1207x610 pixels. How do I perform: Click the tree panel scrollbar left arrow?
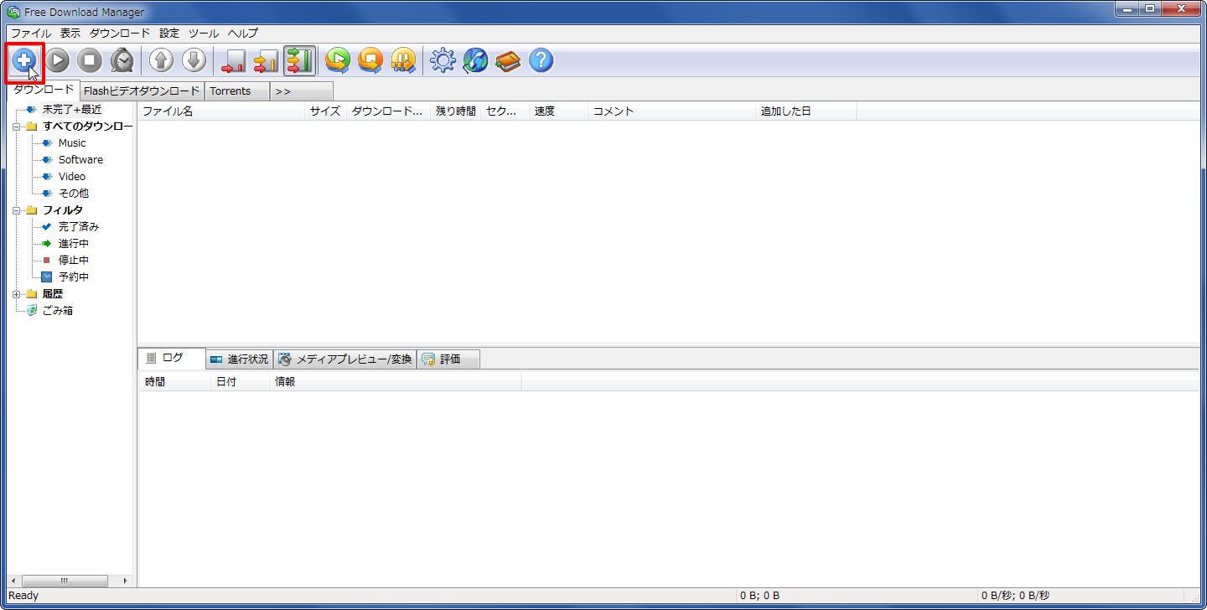tap(13, 581)
